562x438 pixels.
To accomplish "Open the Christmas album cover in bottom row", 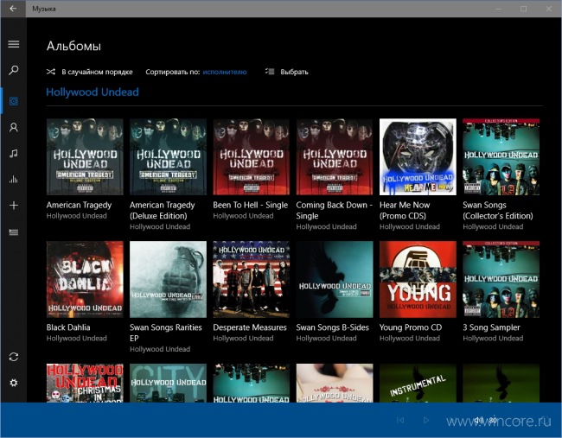I will point(85,383).
